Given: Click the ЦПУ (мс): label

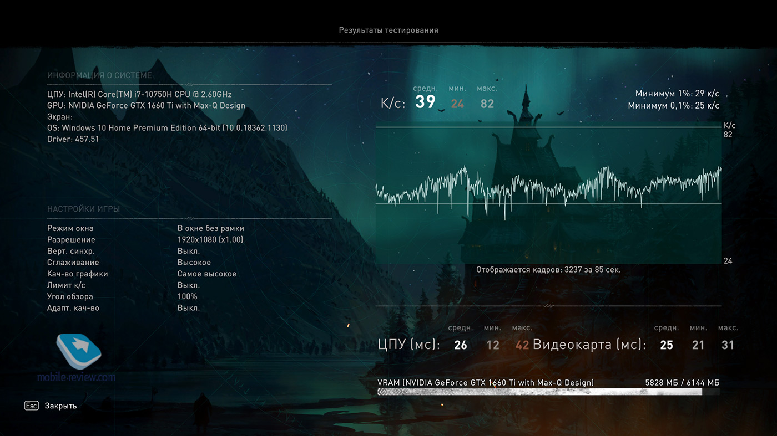Looking at the screenshot, I should (x=408, y=345).
